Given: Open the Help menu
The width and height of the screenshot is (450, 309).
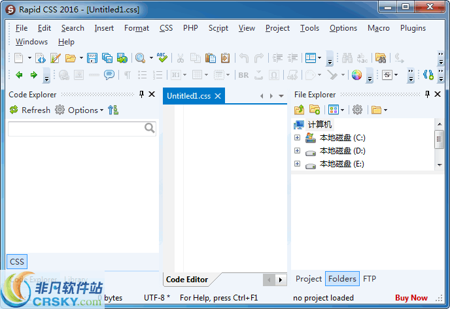Looking at the screenshot, I should (66, 42).
